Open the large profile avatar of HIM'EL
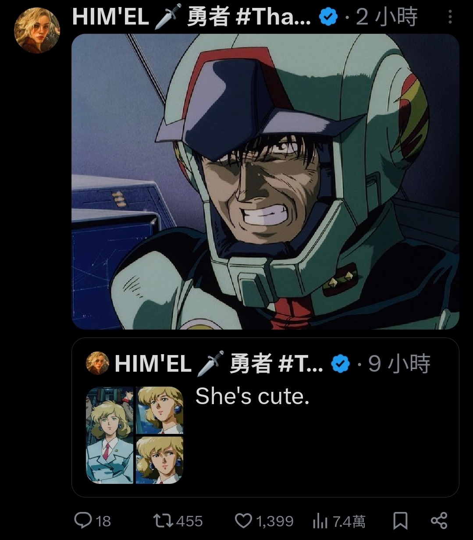 point(37,30)
